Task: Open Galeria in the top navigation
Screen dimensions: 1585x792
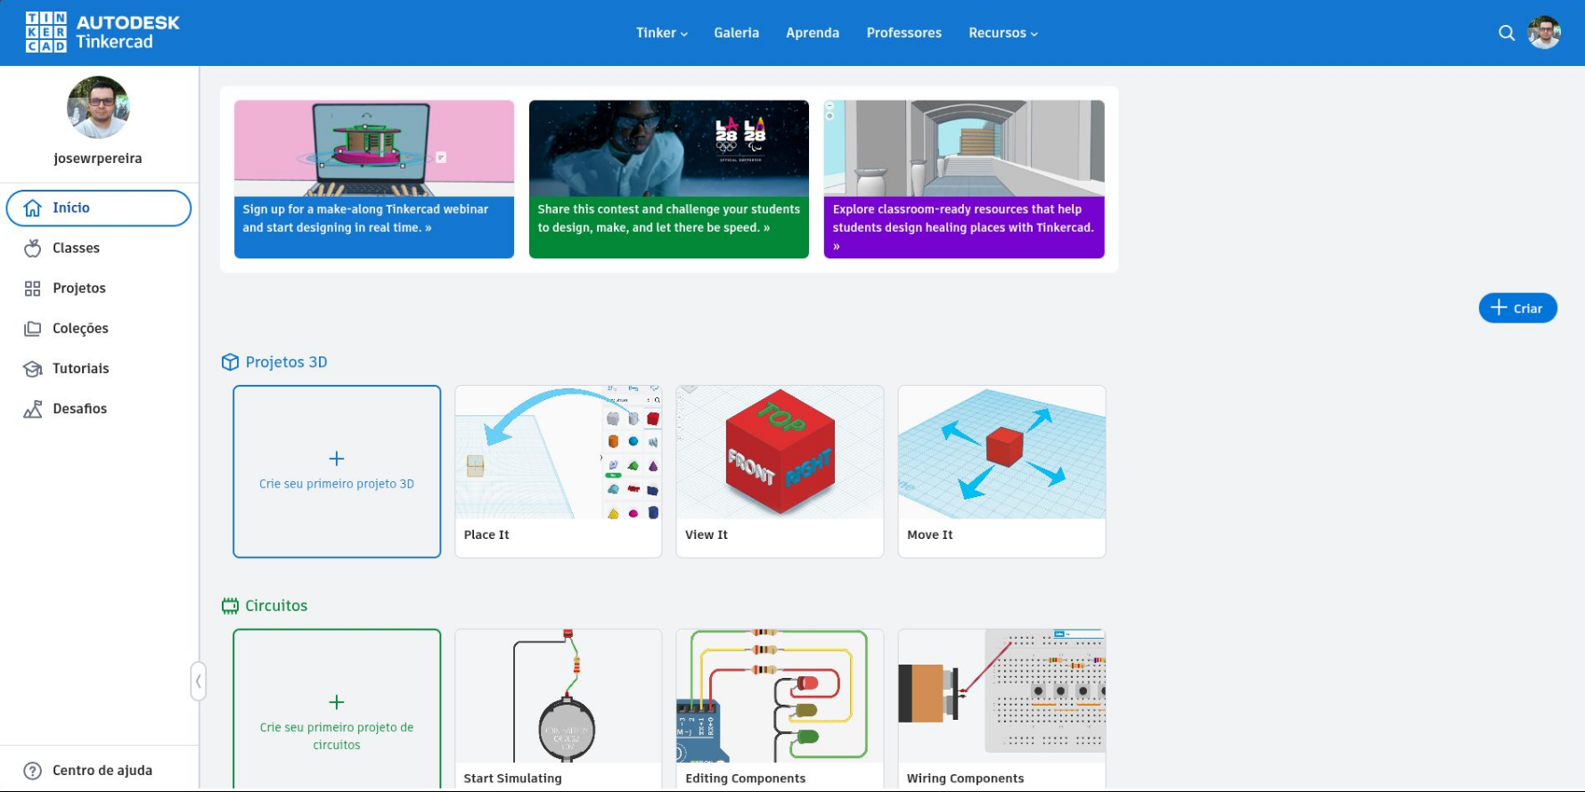Action: coord(737,33)
